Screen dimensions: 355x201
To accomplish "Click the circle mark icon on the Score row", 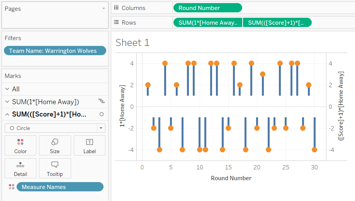I will pos(102,114).
